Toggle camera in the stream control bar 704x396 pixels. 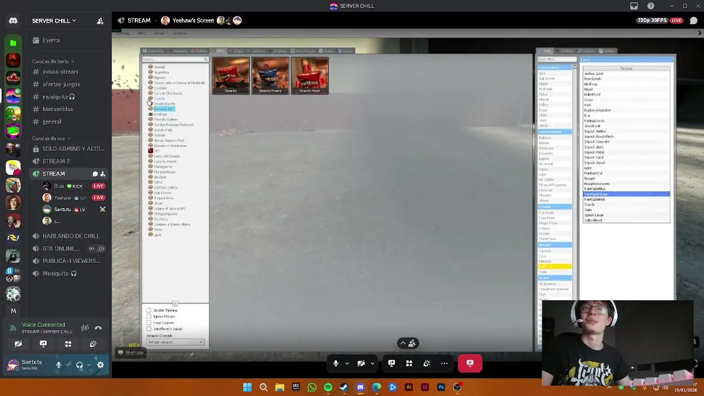point(361,364)
